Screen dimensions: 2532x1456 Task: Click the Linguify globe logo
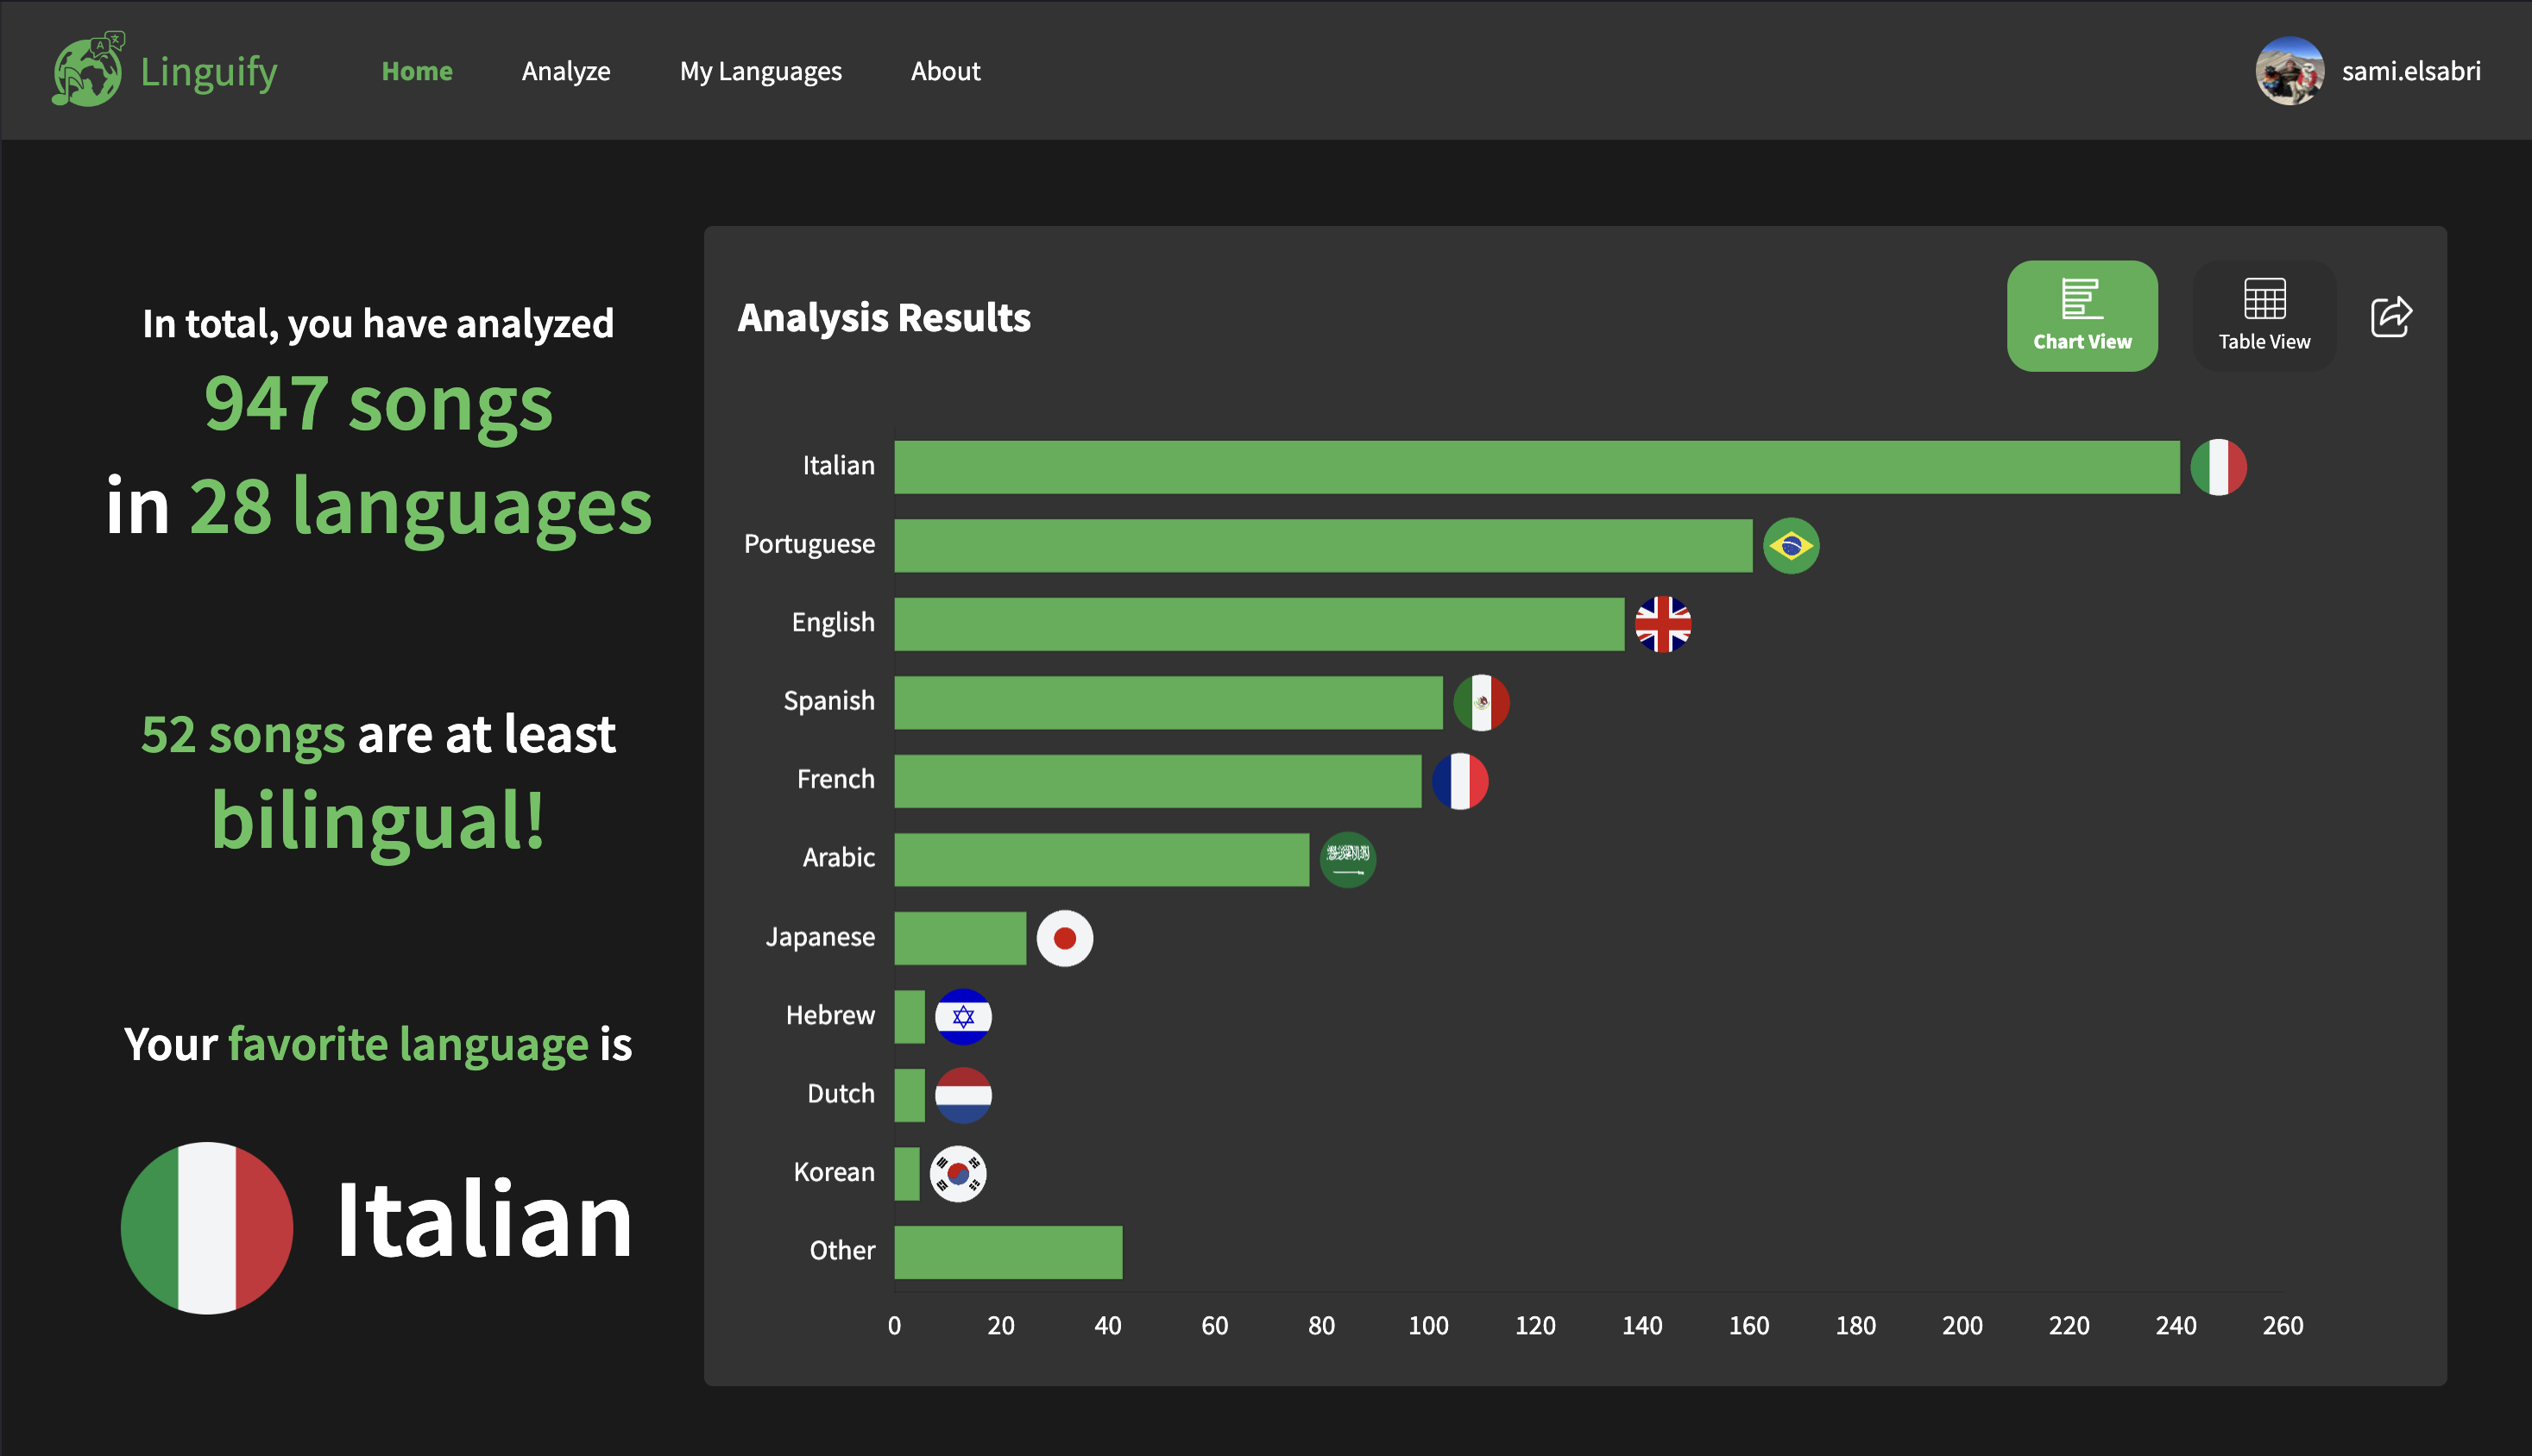pyautogui.click(x=88, y=70)
